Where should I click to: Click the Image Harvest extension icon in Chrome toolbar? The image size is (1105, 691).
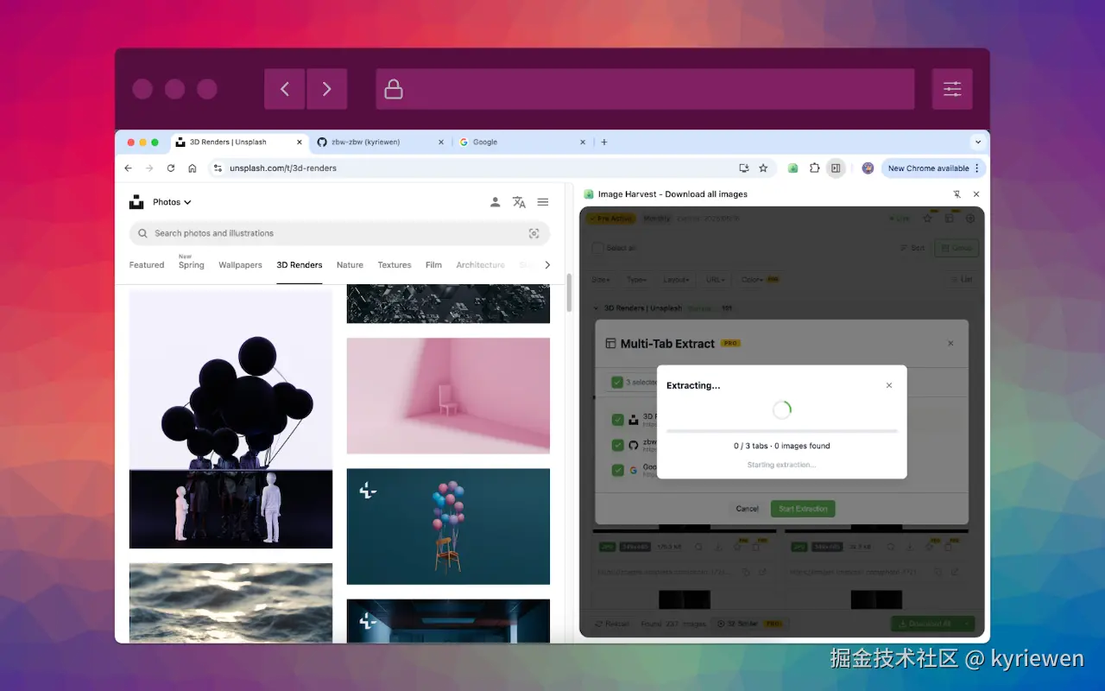click(x=792, y=168)
